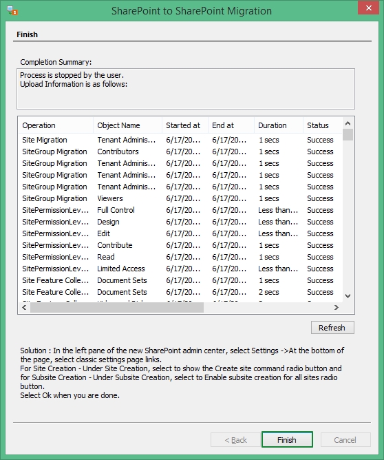The height and width of the screenshot is (460, 384).
Task: Click the horizontal scrollbar left arrow
Action: [x=24, y=307]
